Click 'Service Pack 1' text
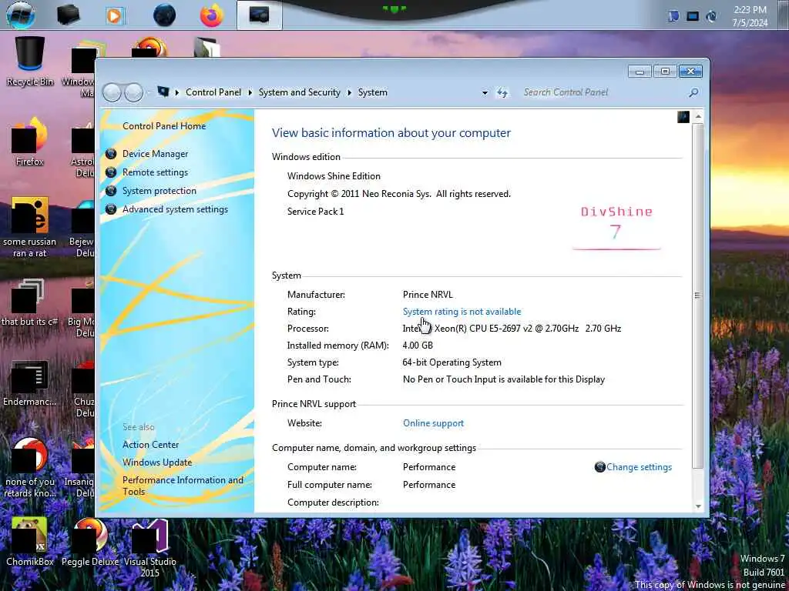 [315, 212]
